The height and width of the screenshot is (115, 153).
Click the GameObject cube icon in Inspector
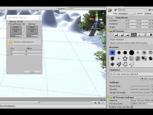(110, 10)
